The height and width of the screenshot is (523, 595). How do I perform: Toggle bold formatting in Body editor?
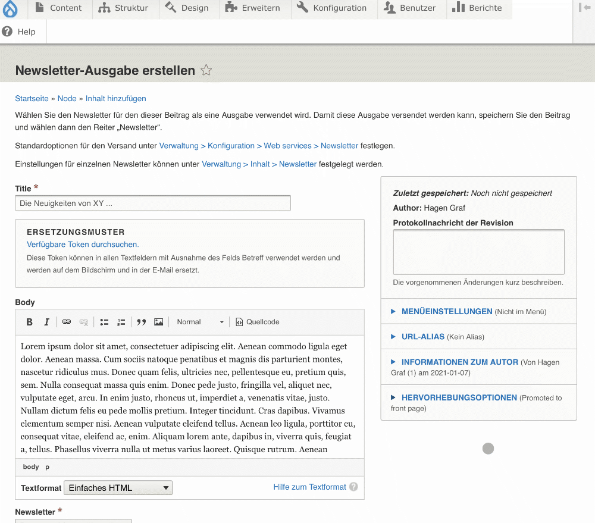pos(29,322)
